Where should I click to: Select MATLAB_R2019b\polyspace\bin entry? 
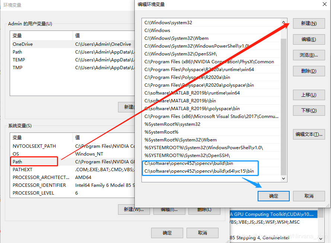[x=211, y=108]
